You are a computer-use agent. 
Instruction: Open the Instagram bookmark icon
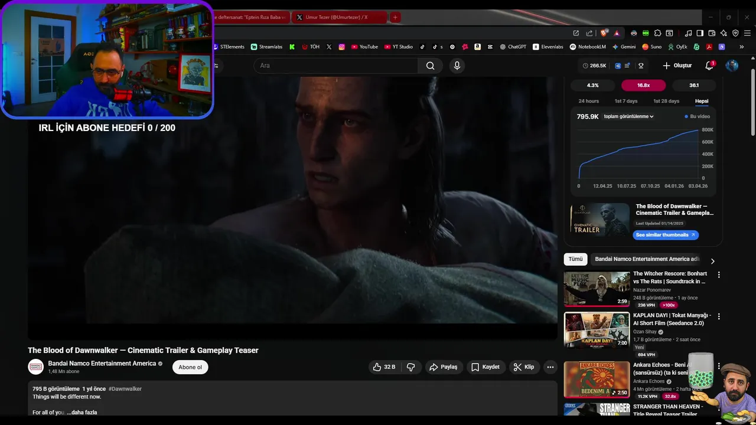coord(341,47)
